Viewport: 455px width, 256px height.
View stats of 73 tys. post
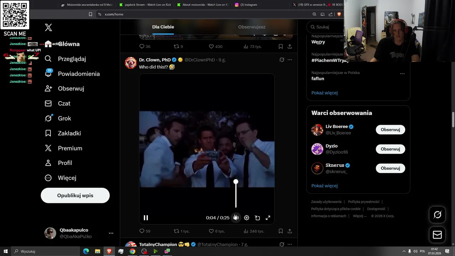tap(252, 47)
